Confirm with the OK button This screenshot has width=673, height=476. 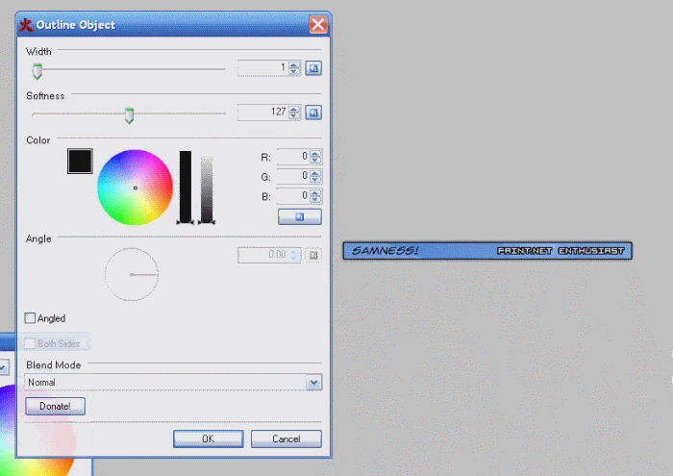coord(209,438)
